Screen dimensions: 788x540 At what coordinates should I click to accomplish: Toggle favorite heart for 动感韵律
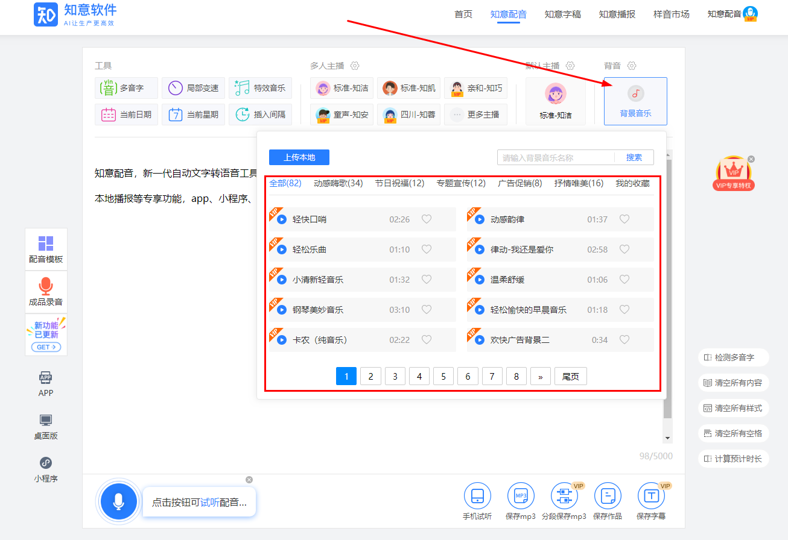point(624,219)
